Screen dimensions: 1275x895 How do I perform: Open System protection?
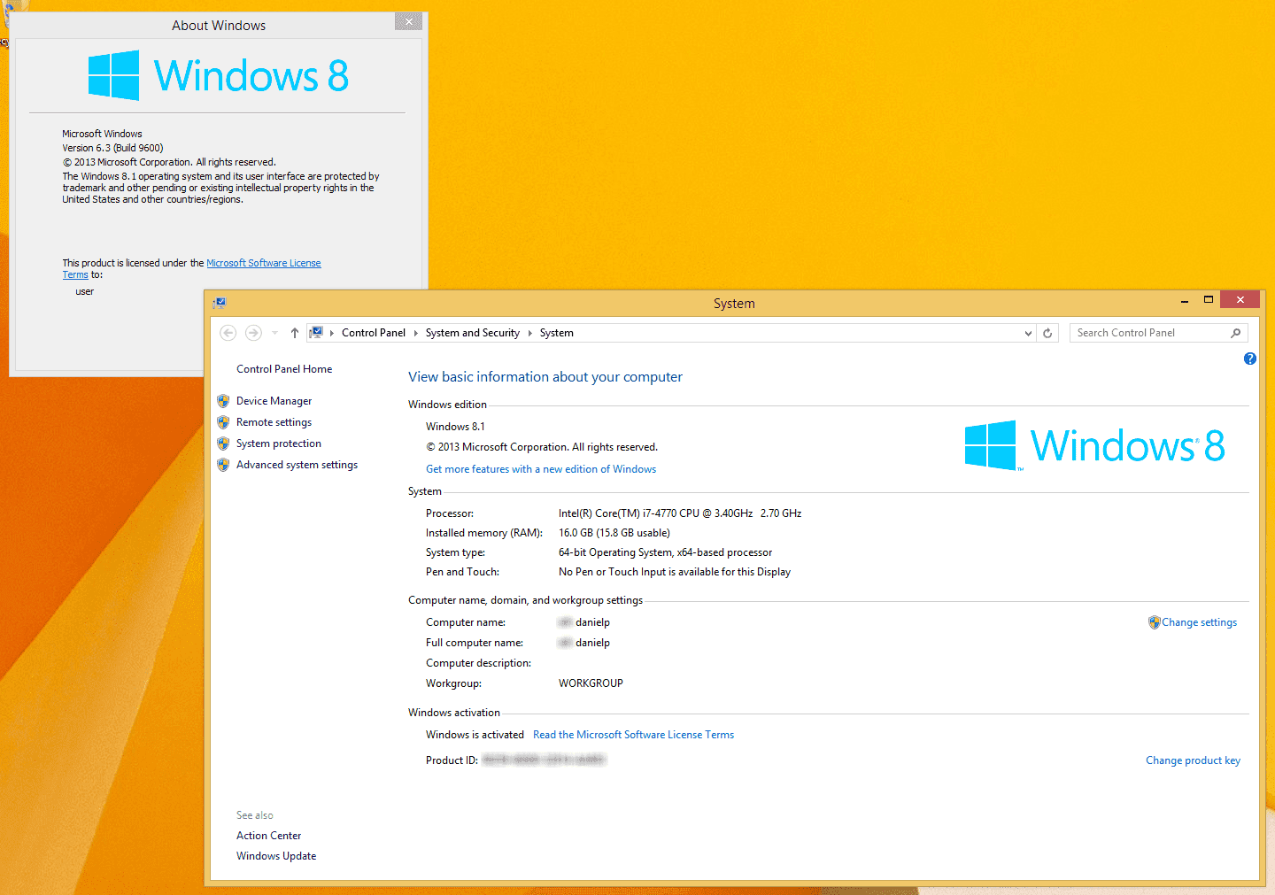click(279, 444)
